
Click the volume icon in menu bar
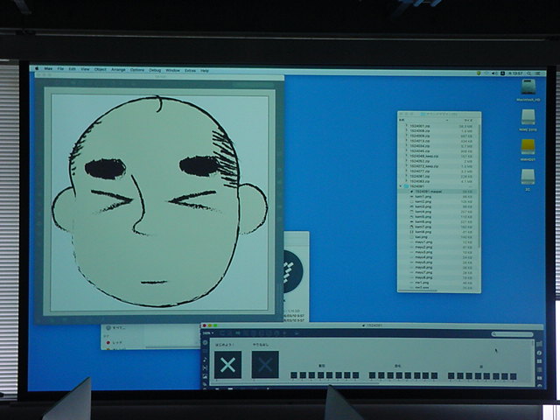(x=495, y=73)
